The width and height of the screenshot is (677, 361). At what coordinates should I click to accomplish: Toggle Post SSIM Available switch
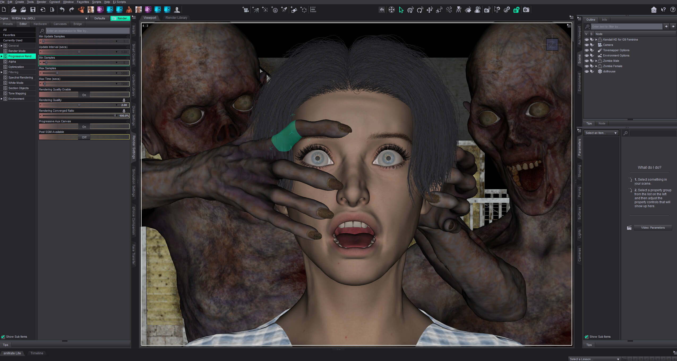(x=84, y=137)
